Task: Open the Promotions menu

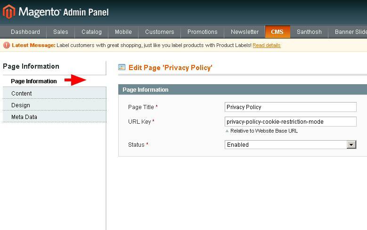Action: pos(203,32)
